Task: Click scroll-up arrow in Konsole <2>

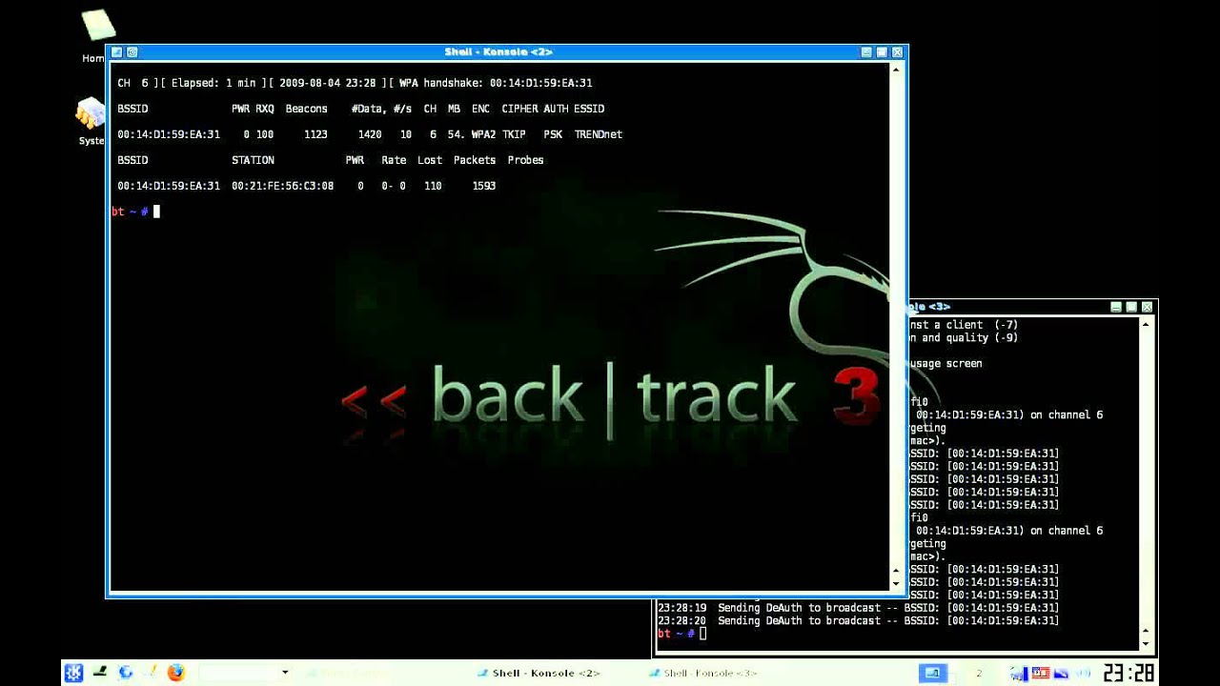Action: click(896, 71)
